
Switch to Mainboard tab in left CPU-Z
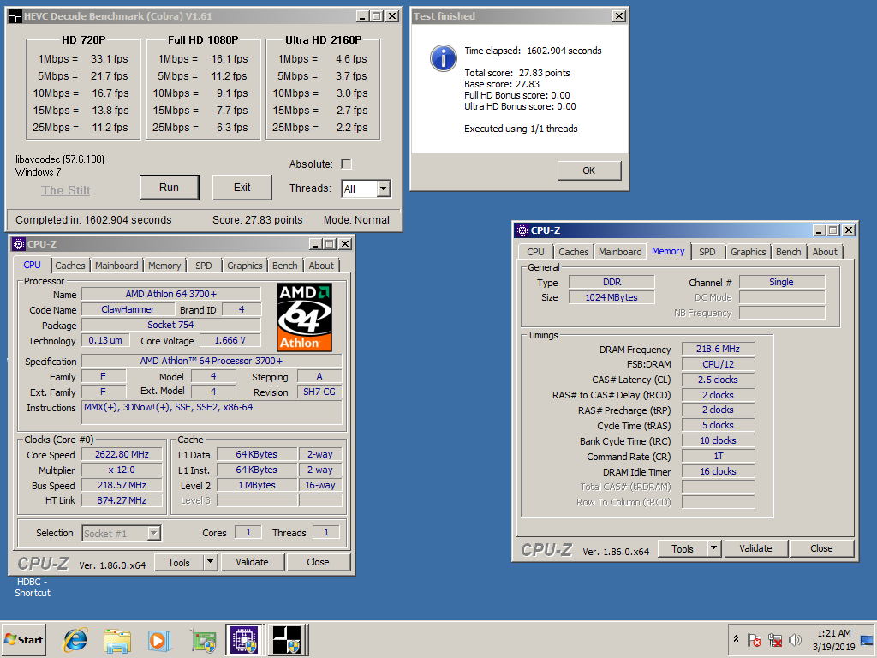[x=116, y=266]
